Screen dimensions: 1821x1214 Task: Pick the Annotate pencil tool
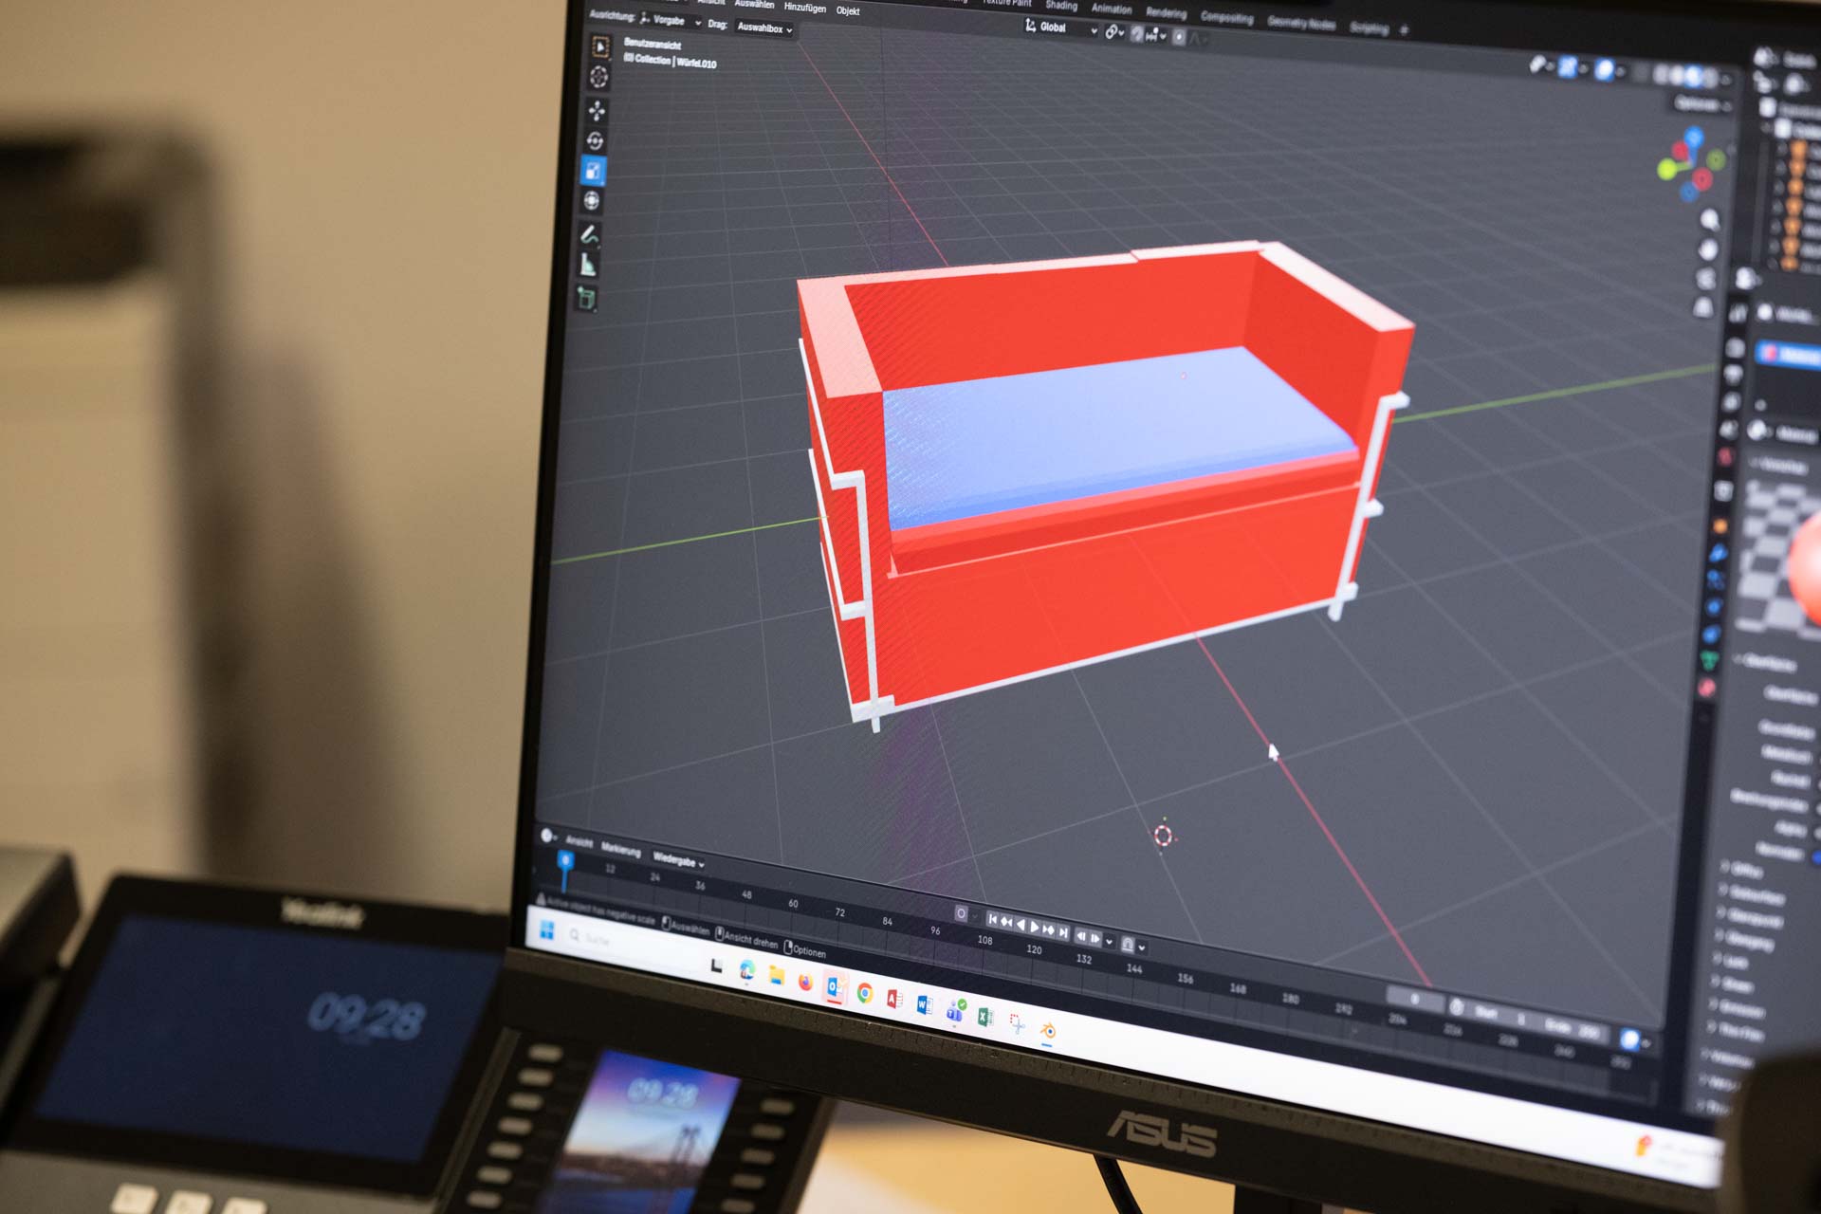click(589, 234)
